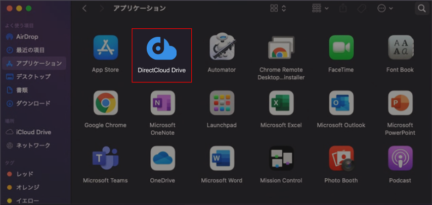Select the Microsoft Teams app icon
The image size is (432, 205).
coord(106,158)
